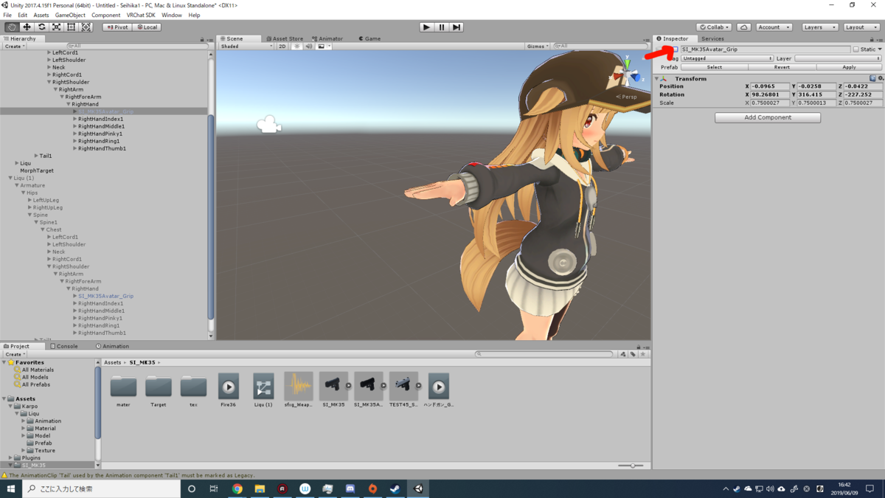
Task: Select the sfxg_Weap audio clip asset
Action: 299,390
